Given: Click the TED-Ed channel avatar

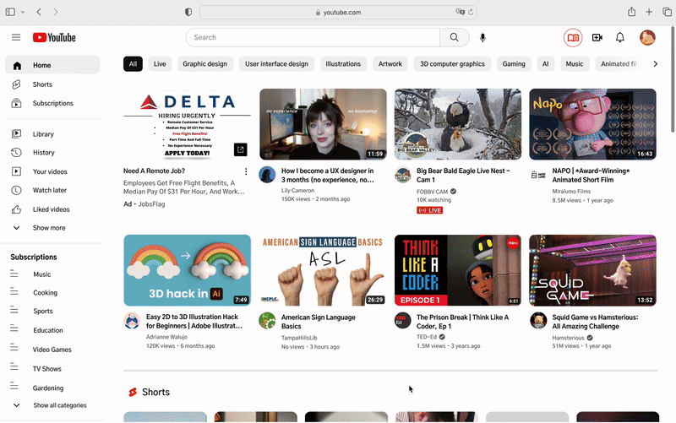Looking at the screenshot, I should pos(403,321).
